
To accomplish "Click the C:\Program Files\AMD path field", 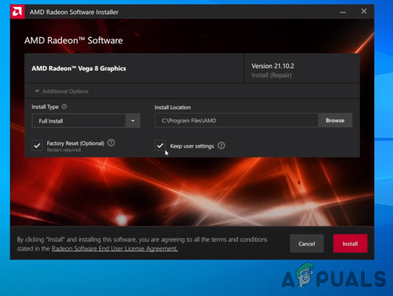I will (x=237, y=121).
